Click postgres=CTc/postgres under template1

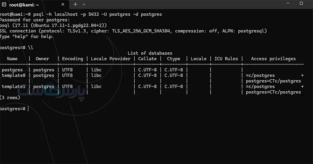point(273,92)
